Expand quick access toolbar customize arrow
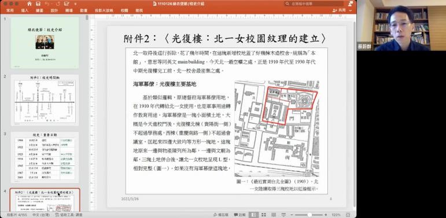The height and width of the screenshot is (218, 446). click(x=75, y=4)
